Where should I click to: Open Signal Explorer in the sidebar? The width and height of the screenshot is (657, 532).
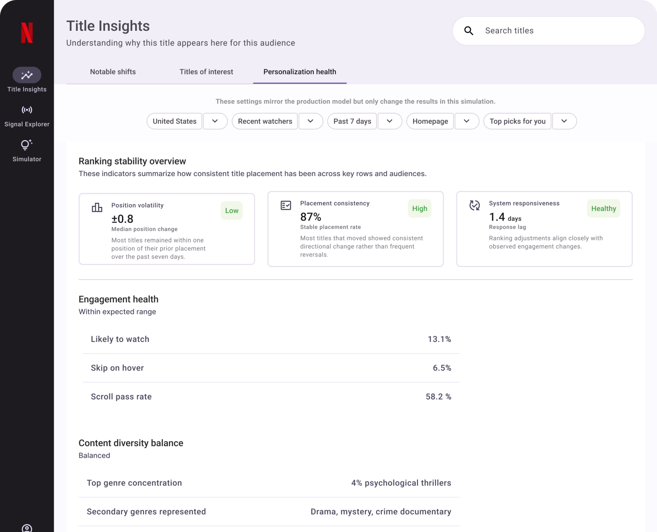(27, 110)
